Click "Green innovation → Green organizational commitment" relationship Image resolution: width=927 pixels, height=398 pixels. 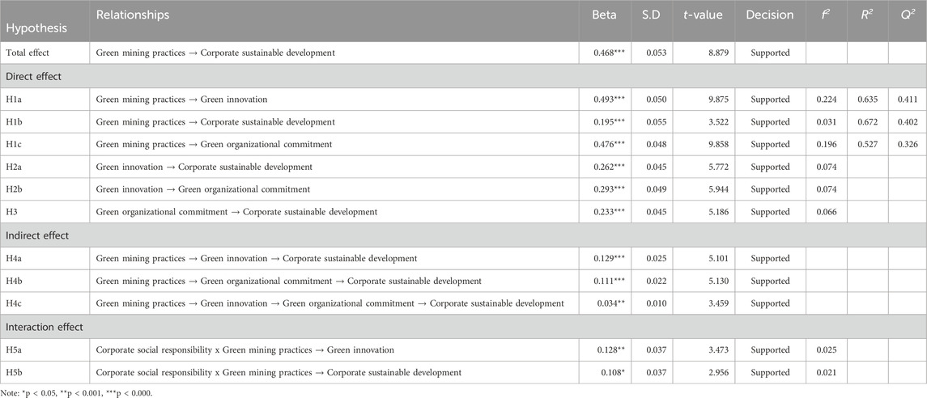[202, 189]
